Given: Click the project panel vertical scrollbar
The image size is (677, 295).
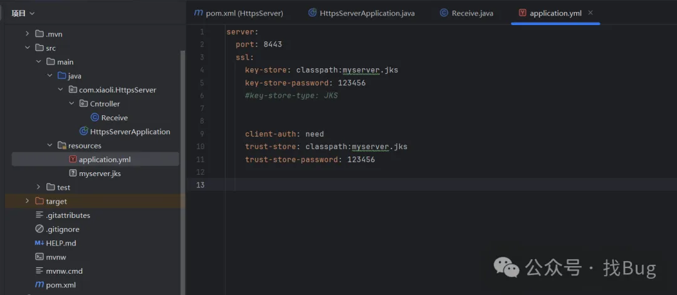Looking at the screenshot, I should (x=182, y=172).
